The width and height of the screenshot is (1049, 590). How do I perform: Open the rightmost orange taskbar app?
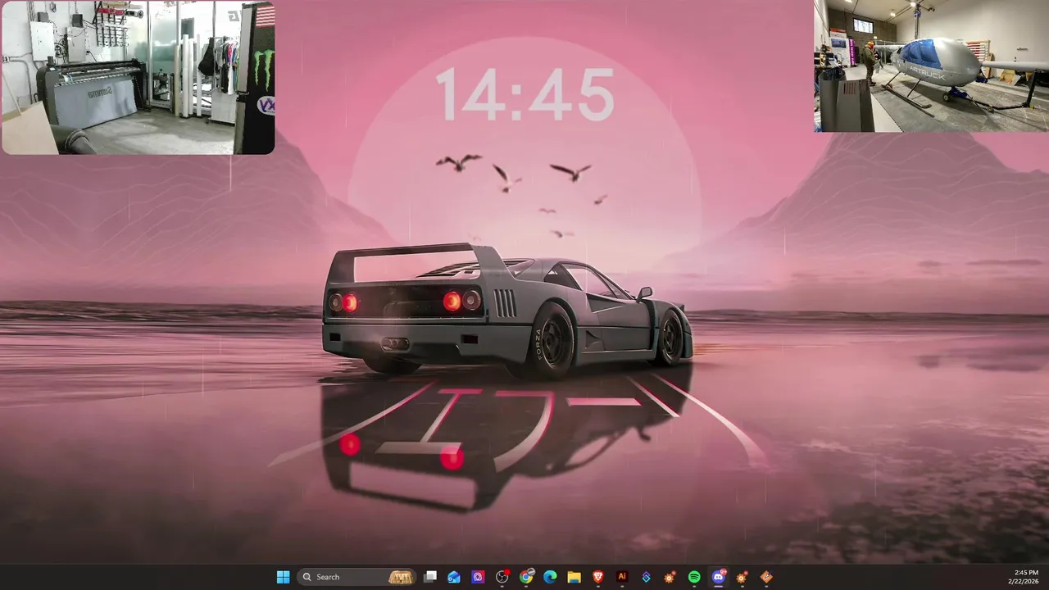[x=766, y=577]
